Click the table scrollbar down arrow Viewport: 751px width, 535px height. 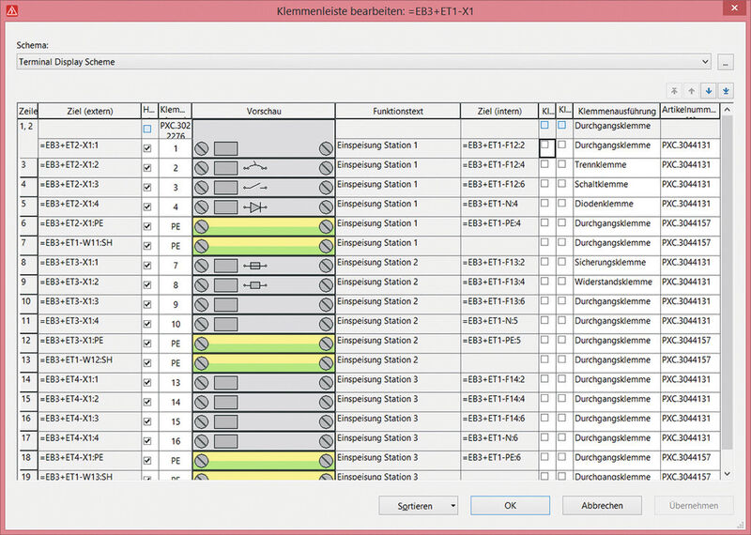point(727,474)
